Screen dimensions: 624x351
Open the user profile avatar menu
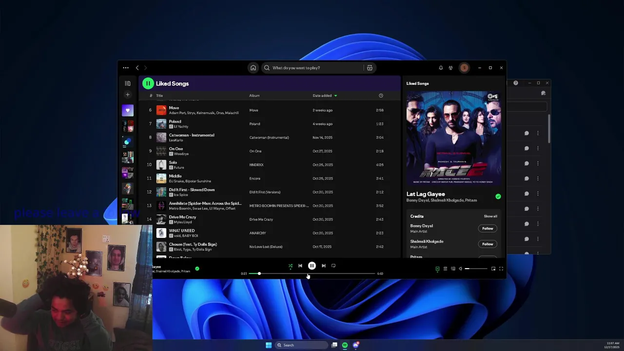pos(464,68)
